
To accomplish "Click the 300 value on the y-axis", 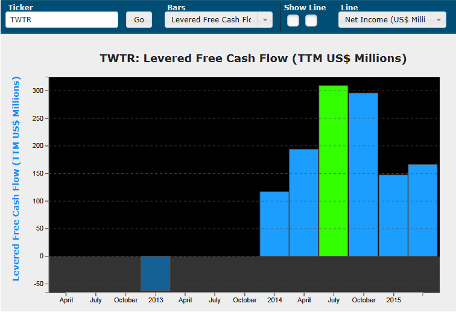I will pos(37,91).
